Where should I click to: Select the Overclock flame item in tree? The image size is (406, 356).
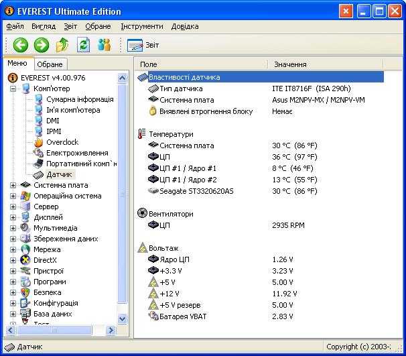pyautogui.click(x=62, y=142)
